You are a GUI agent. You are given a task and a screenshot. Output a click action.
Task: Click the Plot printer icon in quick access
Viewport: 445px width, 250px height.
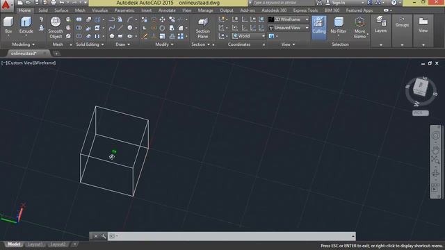tap(54, 3)
